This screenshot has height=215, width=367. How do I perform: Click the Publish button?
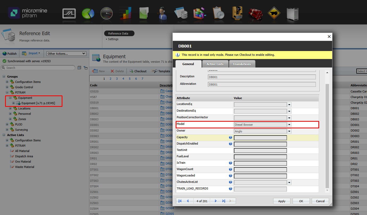[x=10, y=53]
